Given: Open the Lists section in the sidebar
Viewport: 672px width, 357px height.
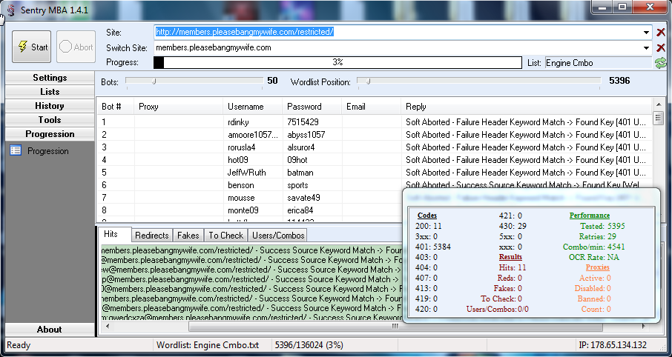Looking at the screenshot, I should (x=50, y=92).
